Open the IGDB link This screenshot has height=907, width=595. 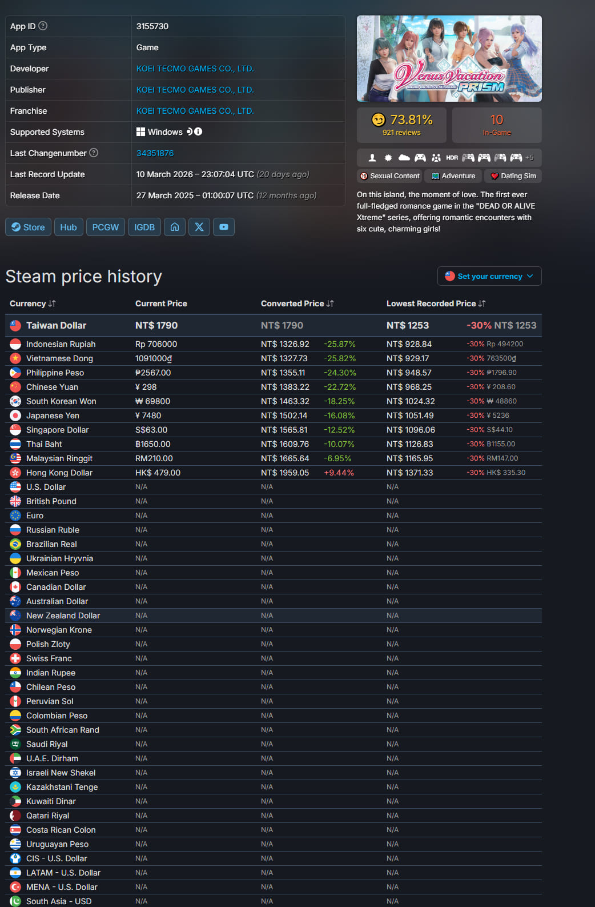click(144, 227)
